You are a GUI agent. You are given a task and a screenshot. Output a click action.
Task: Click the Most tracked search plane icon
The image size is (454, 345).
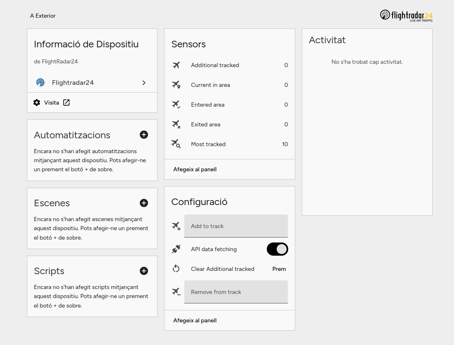point(176,144)
